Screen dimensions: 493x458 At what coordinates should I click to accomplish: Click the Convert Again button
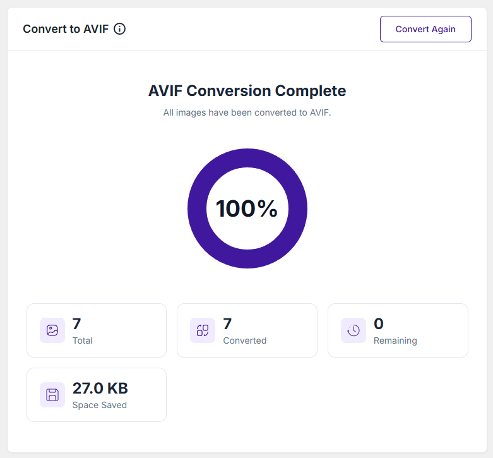pyautogui.click(x=425, y=29)
